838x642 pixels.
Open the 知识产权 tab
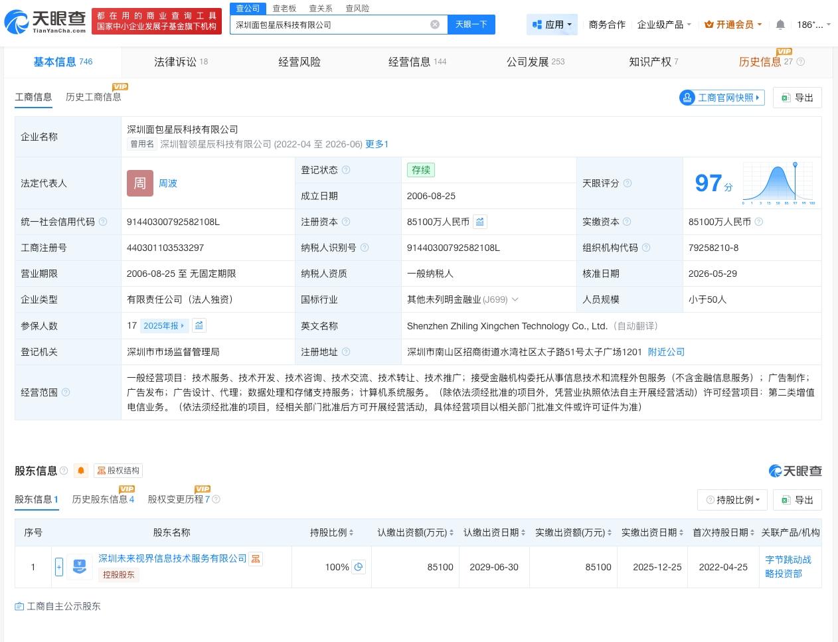(653, 62)
